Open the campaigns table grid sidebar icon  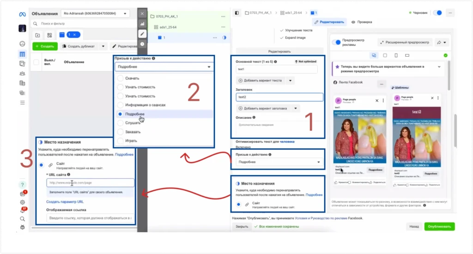[x=22, y=54]
